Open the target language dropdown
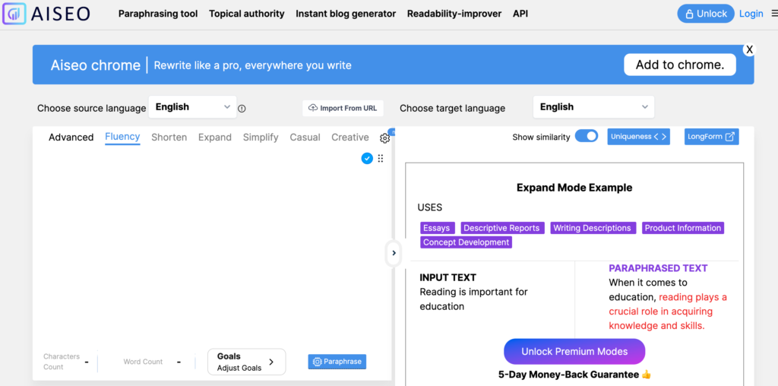Viewport: 778px width, 386px height. tap(593, 107)
